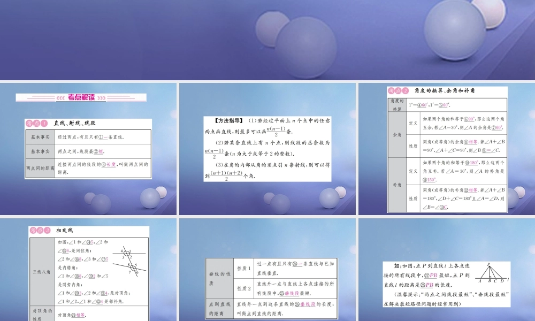Open the top banner image with spheres

(x=267, y=40)
